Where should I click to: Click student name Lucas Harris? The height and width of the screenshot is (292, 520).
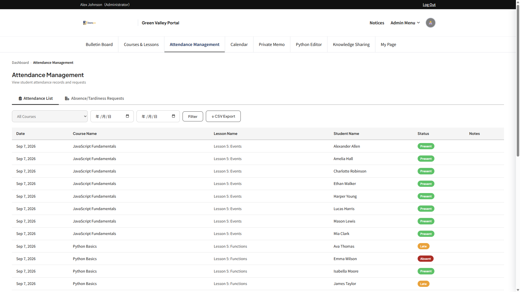pyautogui.click(x=344, y=209)
